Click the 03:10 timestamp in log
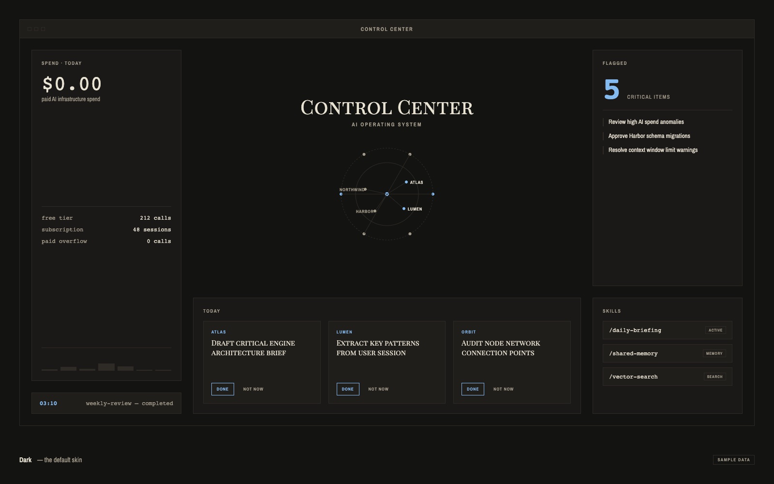 point(48,403)
